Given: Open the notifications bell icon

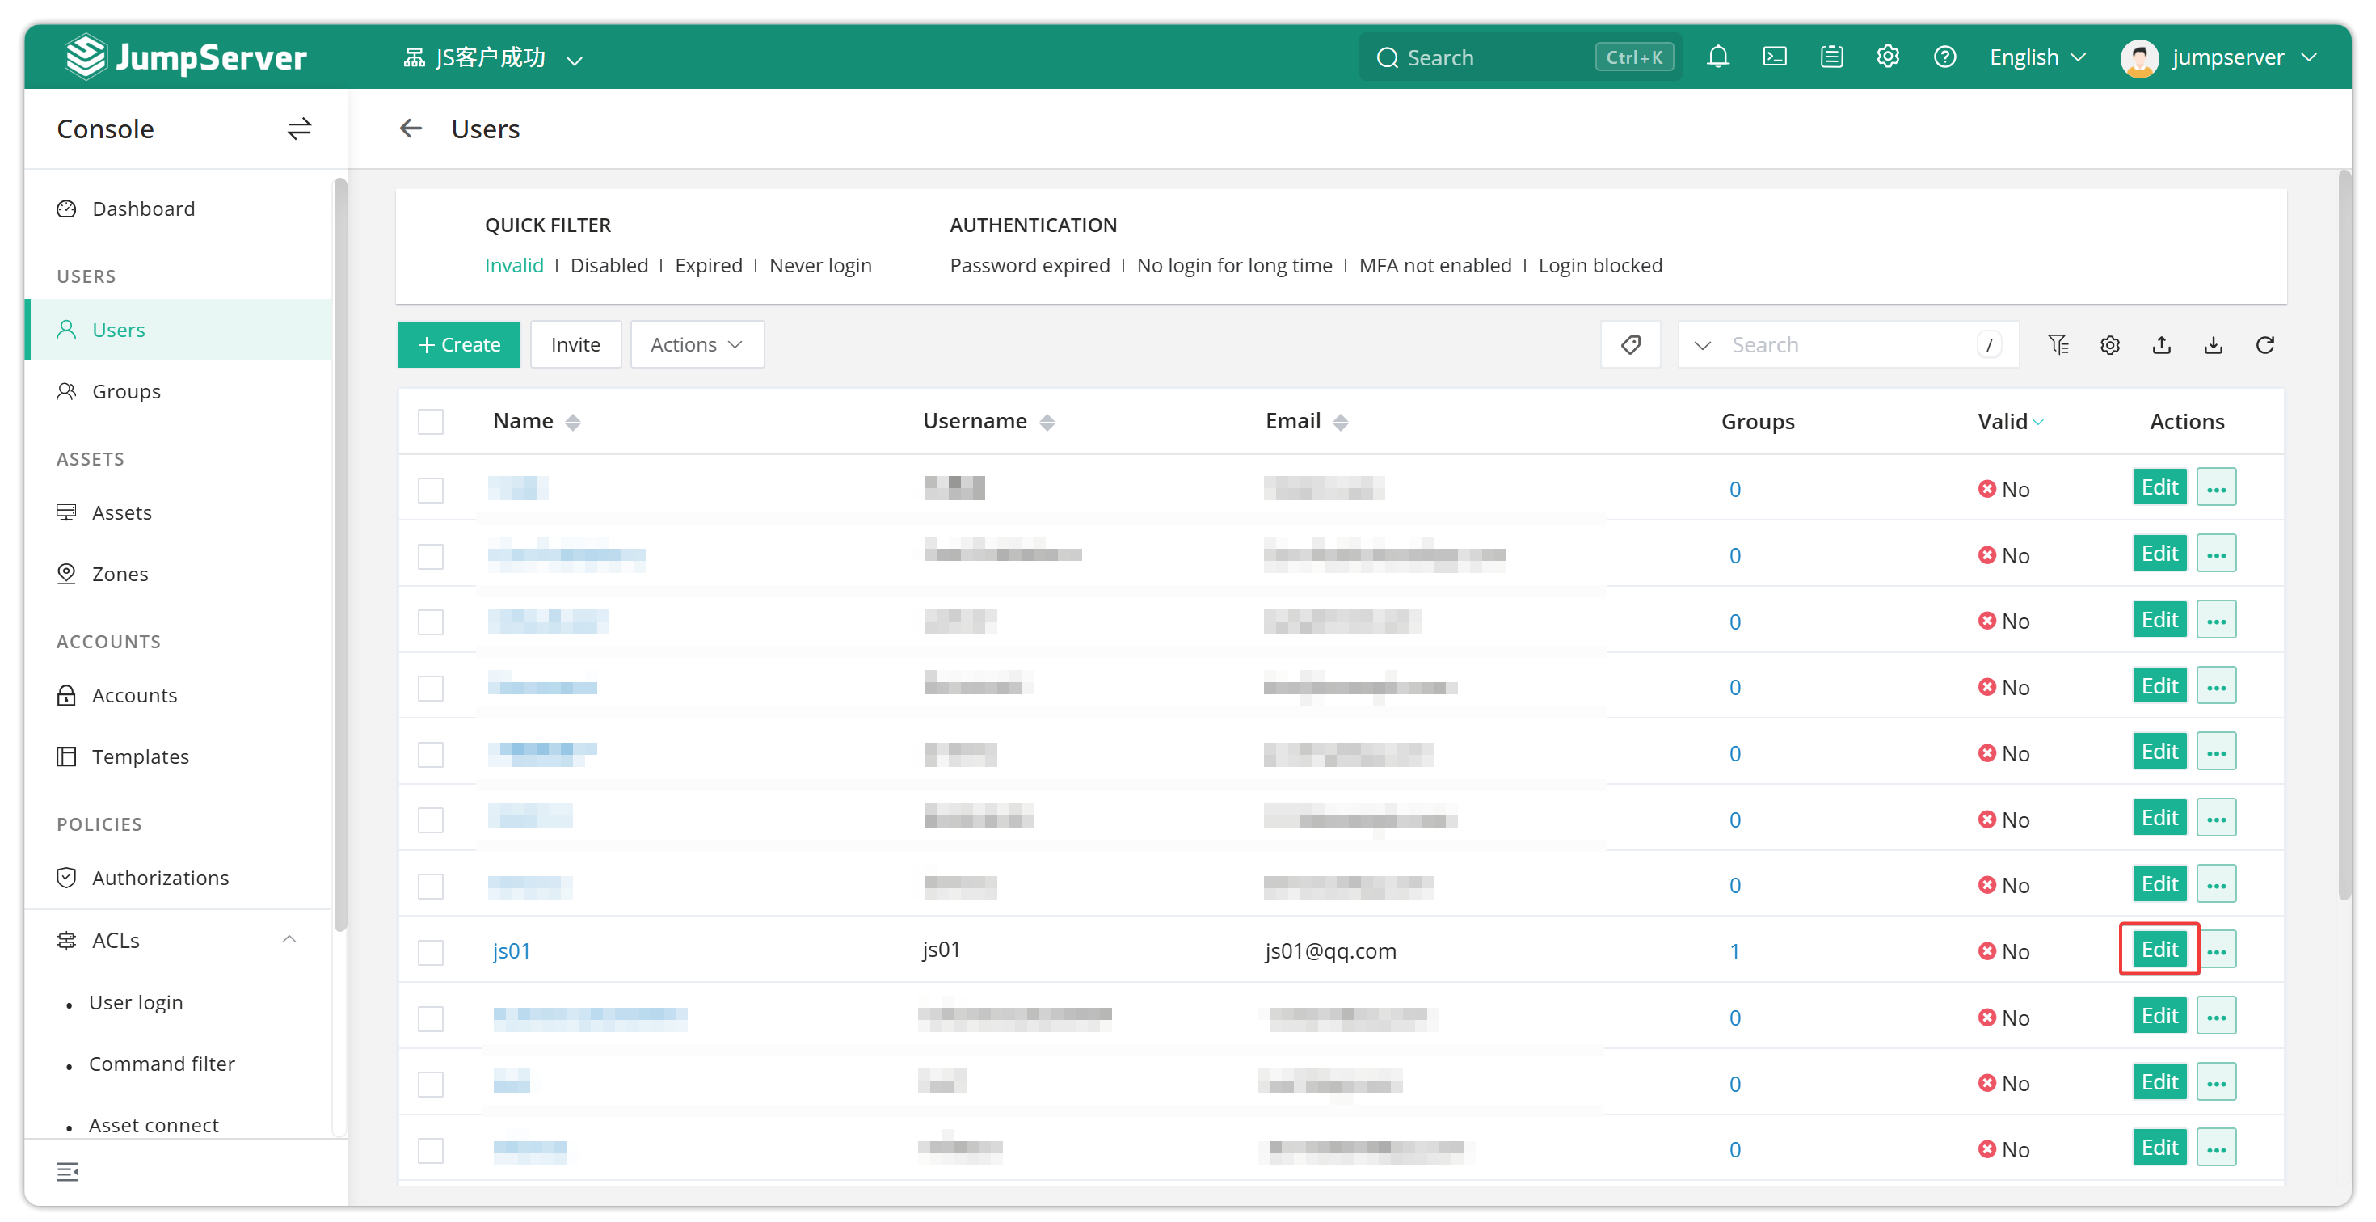Looking at the screenshot, I should click(1717, 57).
